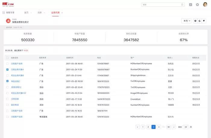Click the red report avatar icon
Screen dimensions: 211x138
(8, 21)
